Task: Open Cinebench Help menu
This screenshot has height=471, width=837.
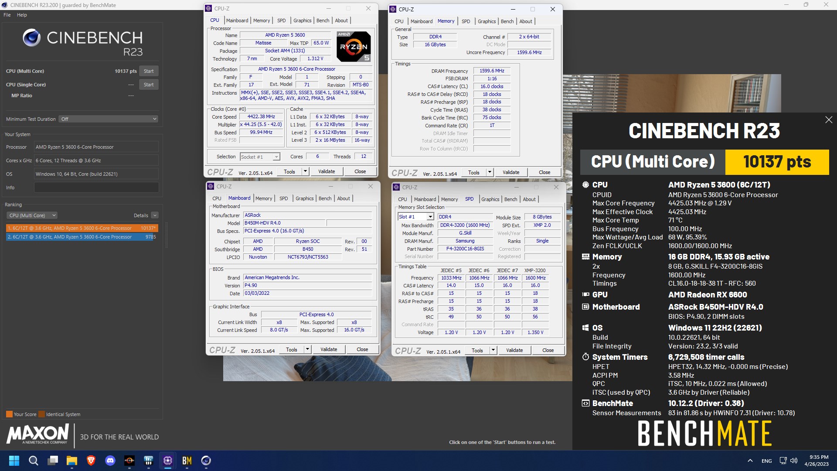Action: click(x=22, y=15)
